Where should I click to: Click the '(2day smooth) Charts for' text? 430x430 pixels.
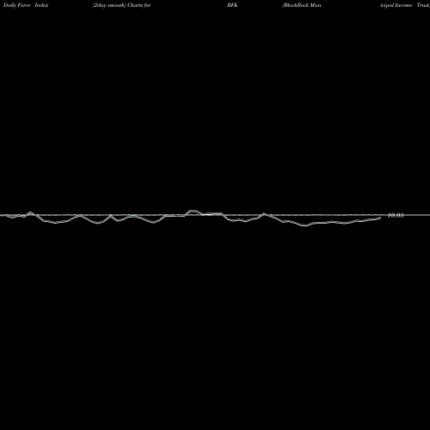(122, 5)
